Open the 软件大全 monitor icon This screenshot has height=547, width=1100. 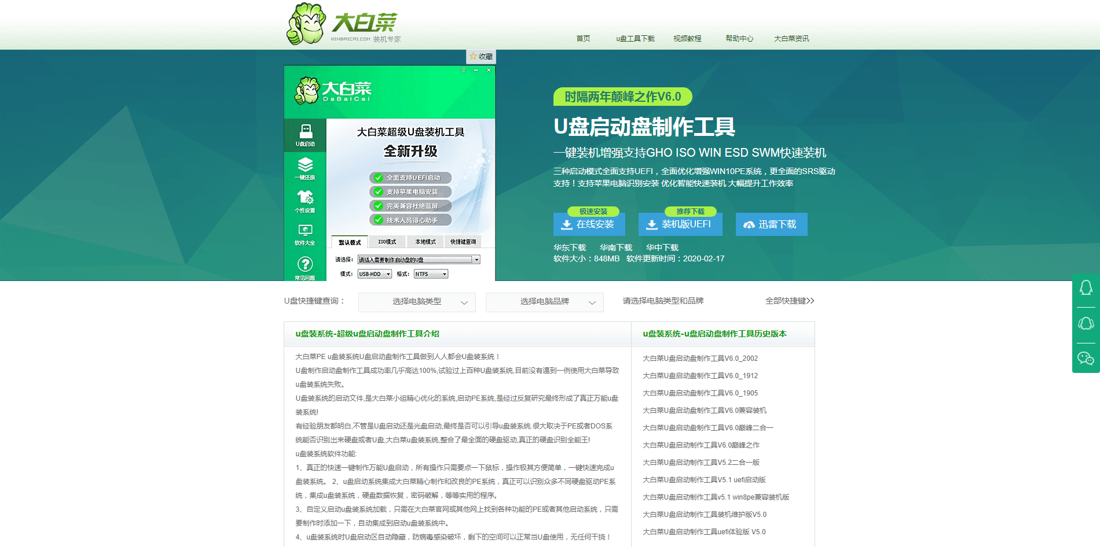pos(305,234)
